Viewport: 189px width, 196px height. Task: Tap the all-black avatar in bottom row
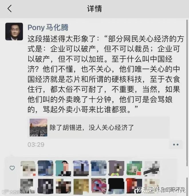point(116,186)
